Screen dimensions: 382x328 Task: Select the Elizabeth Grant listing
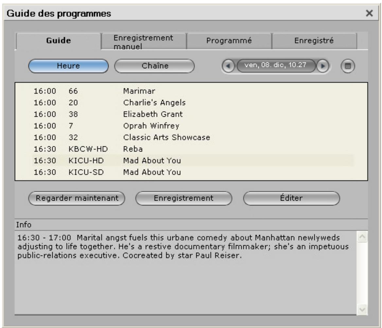coord(192,114)
